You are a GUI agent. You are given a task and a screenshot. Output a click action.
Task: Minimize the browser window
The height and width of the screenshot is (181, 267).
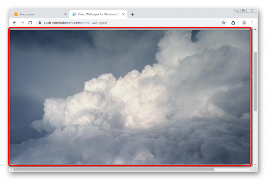[x=238, y=10]
